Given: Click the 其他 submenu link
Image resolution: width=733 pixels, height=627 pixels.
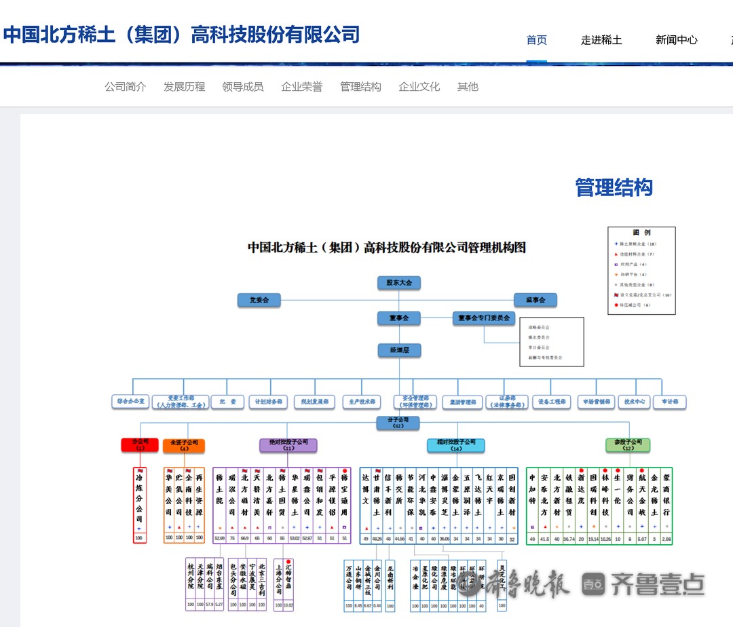Looking at the screenshot, I should tap(468, 87).
